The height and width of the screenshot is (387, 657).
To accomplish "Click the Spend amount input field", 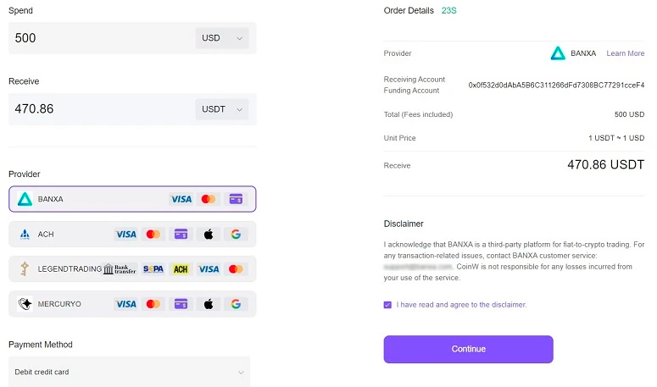I will (97, 38).
